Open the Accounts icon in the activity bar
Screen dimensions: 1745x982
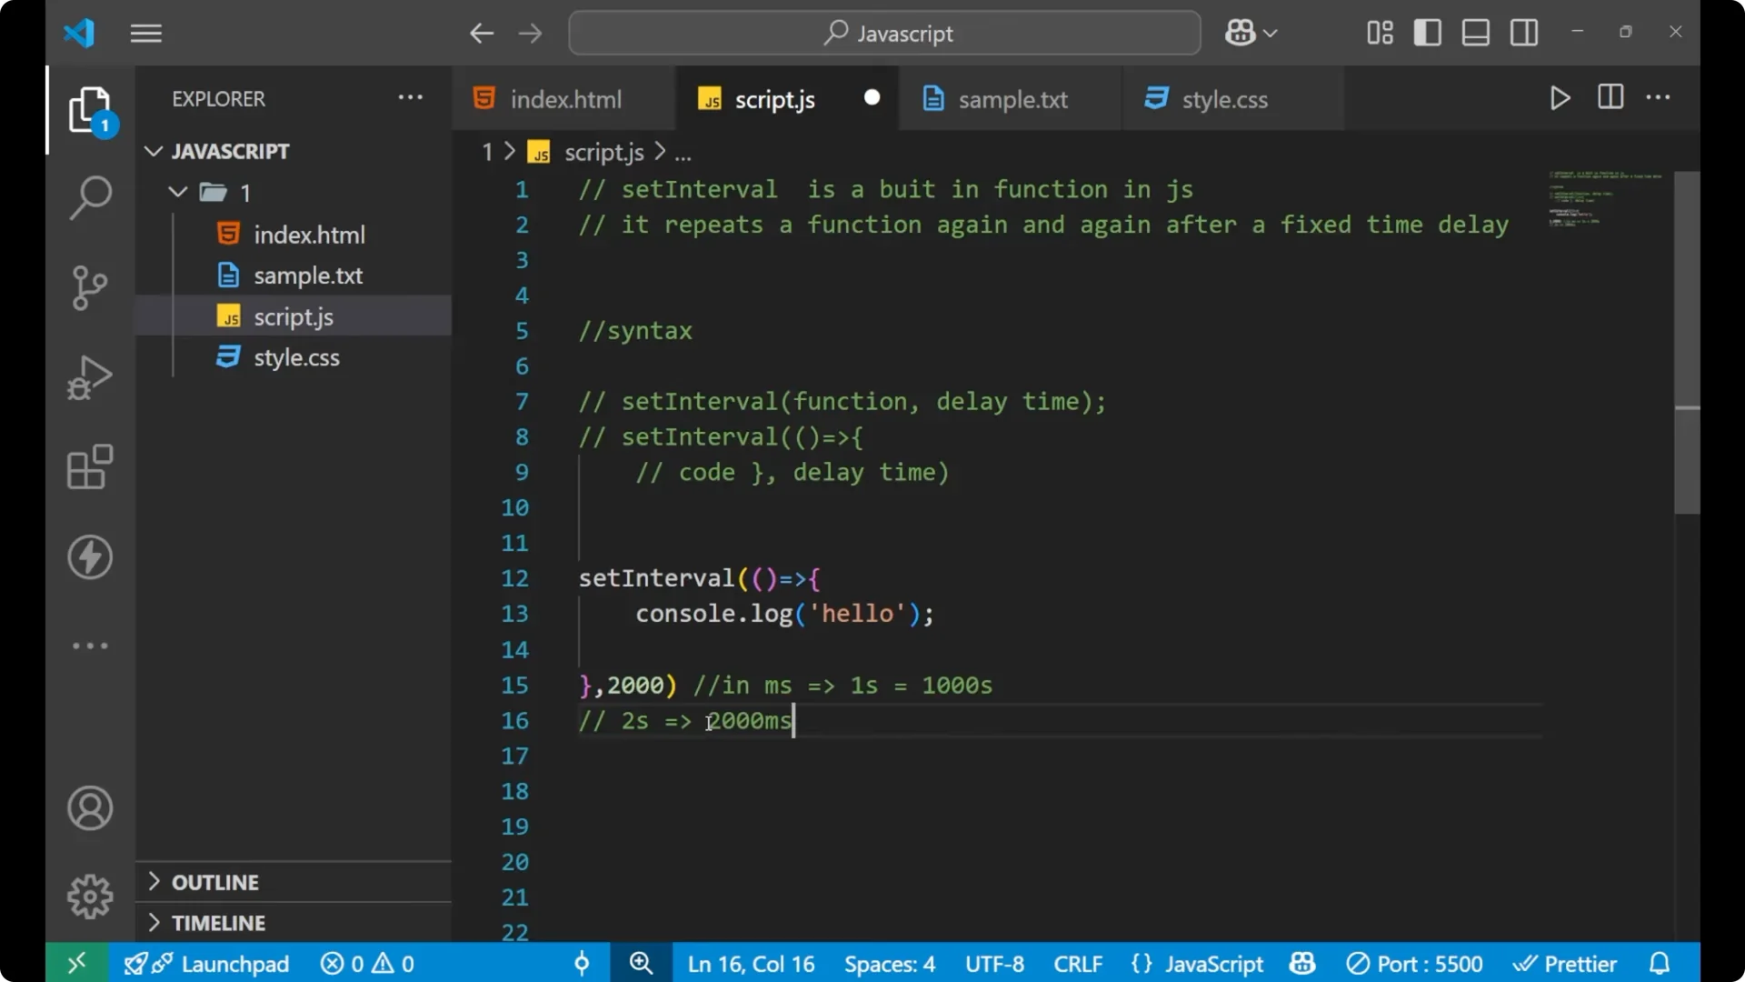[89, 808]
